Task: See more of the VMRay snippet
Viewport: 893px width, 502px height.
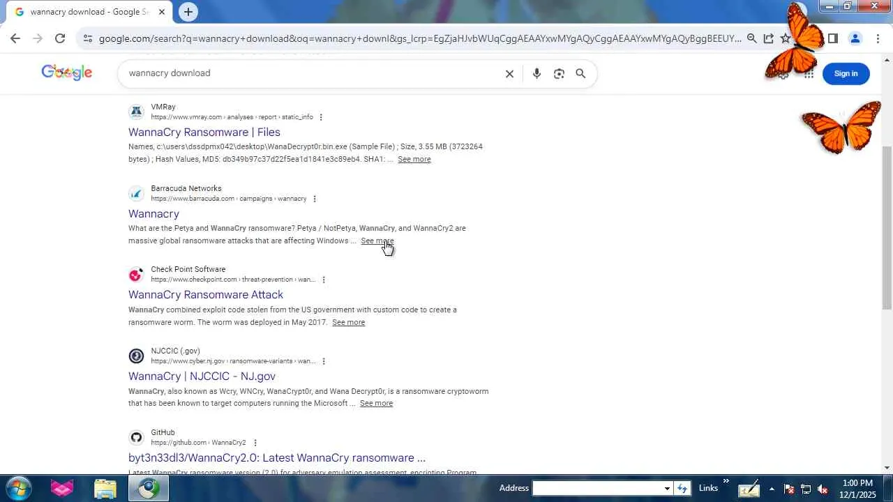Action: [414, 160]
